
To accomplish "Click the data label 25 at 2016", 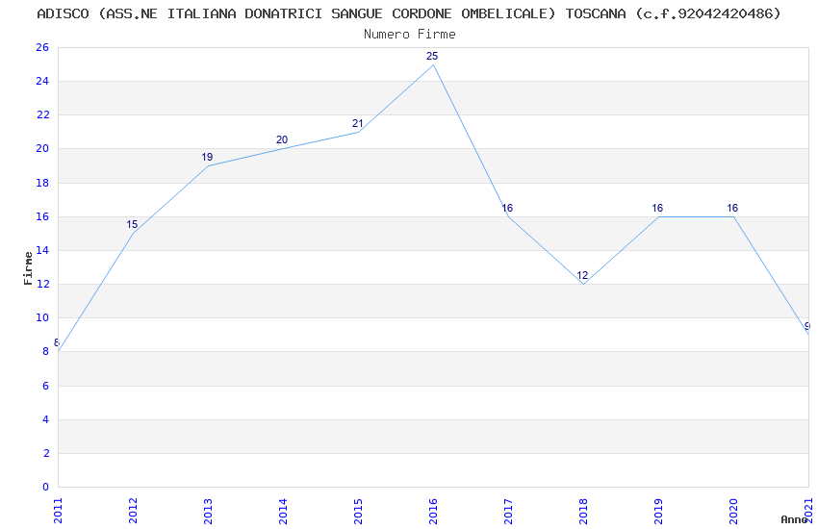I will pyautogui.click(x=432, y=57).
